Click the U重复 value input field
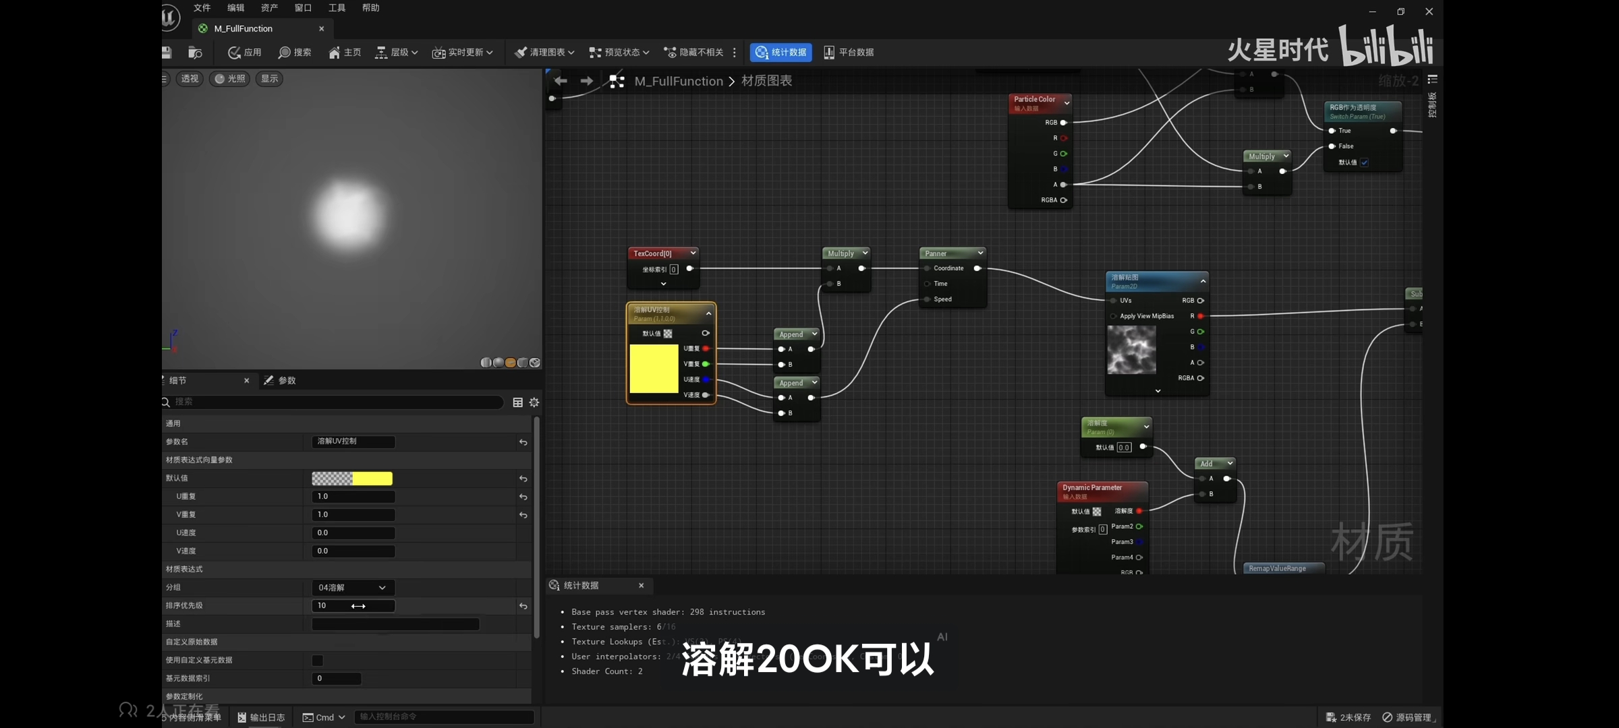This screenshot has height=728, width=1619. pyautogui.click(x=353, y=497)
